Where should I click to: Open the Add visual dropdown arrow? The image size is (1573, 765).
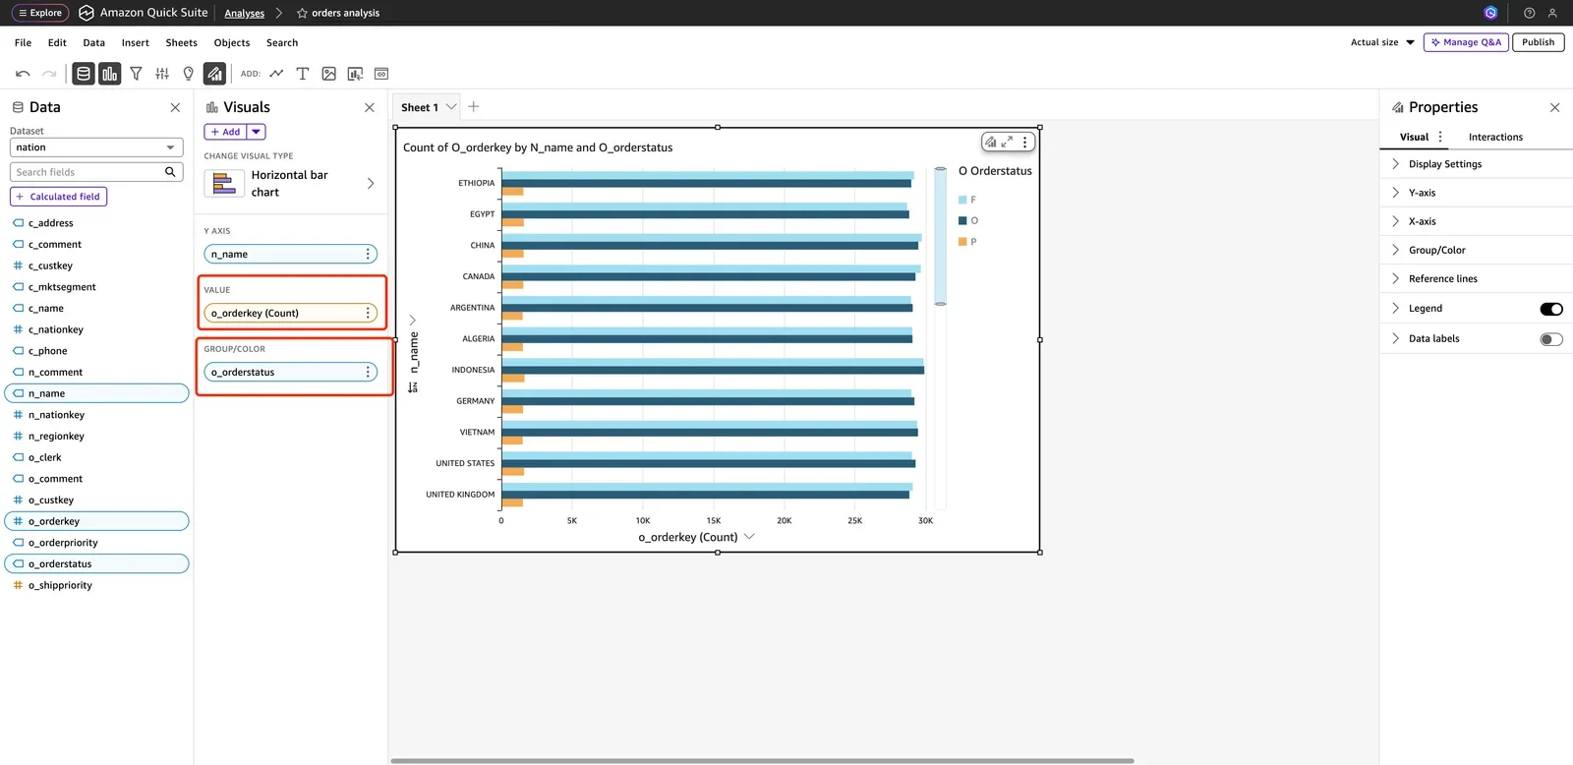[256, 132]
